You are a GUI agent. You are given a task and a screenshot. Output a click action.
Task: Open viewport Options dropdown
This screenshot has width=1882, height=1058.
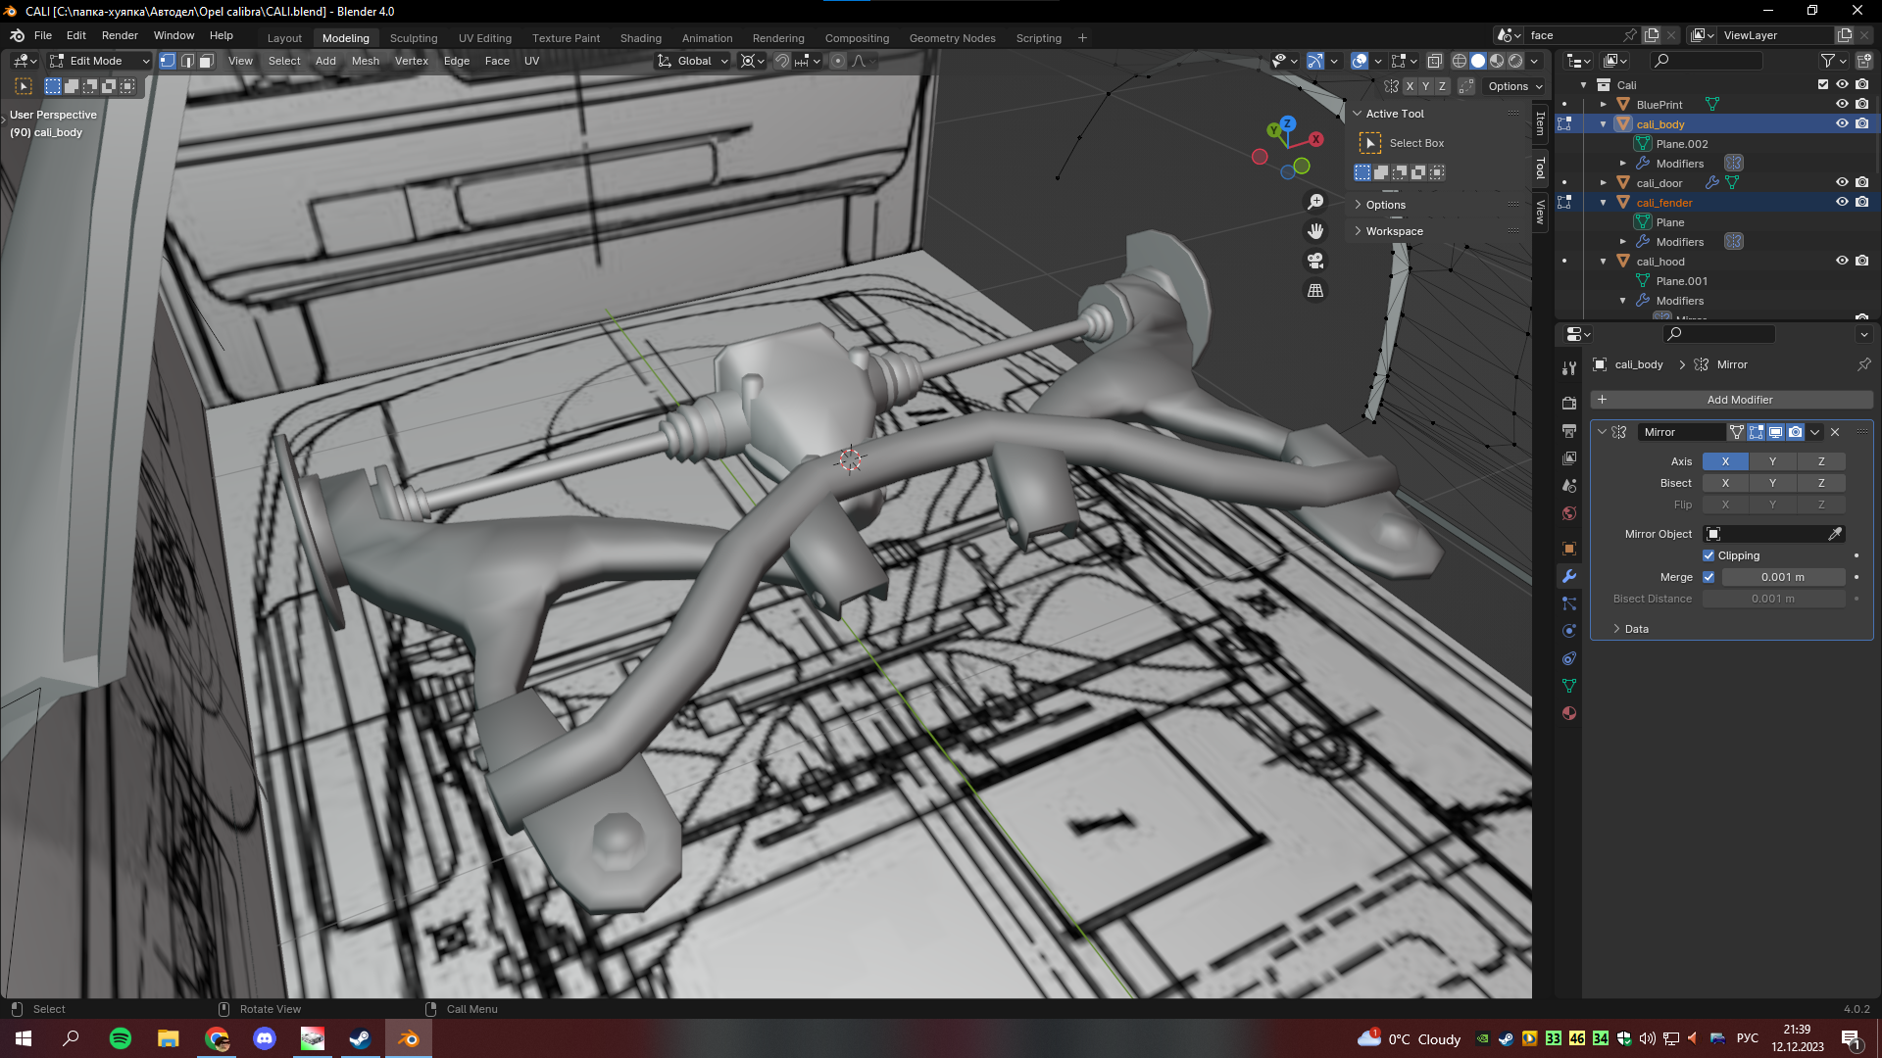pyautogui.click(x=1514, y=86)
